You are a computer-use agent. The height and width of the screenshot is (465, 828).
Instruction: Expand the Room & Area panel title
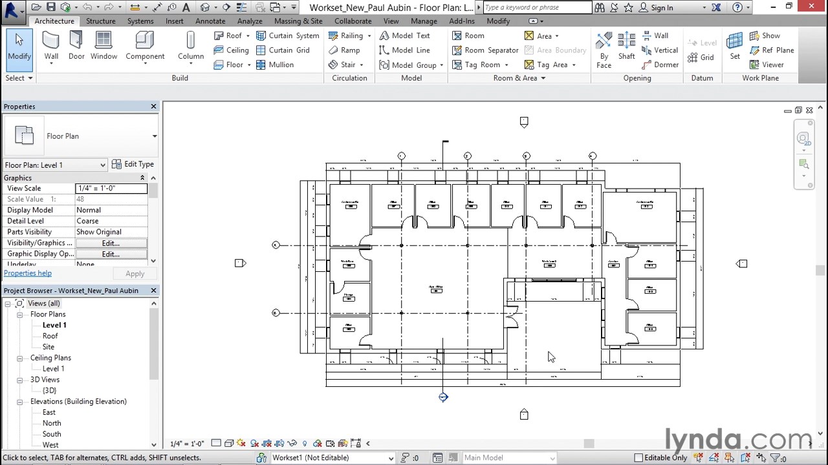pos(519,78)
